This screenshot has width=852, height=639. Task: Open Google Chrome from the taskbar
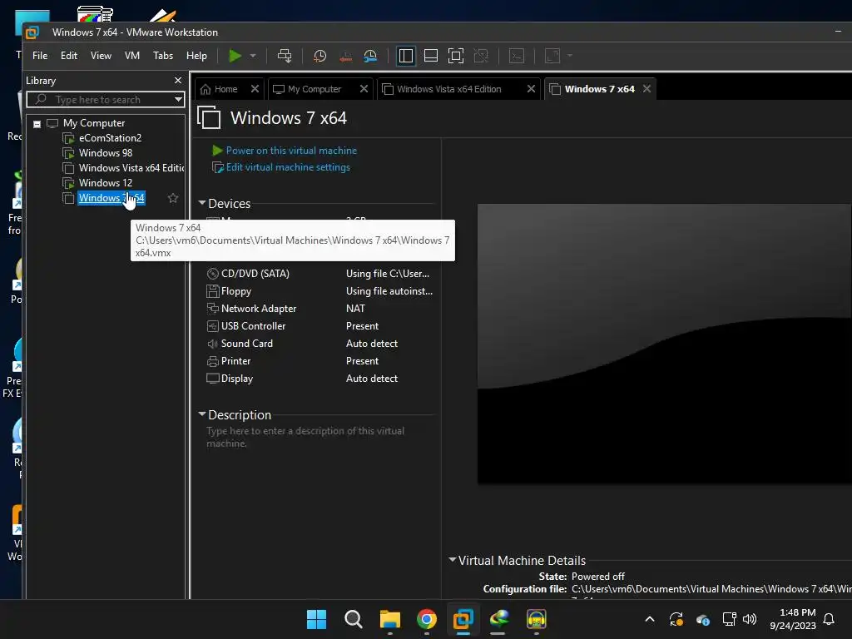tap(427, 619)
